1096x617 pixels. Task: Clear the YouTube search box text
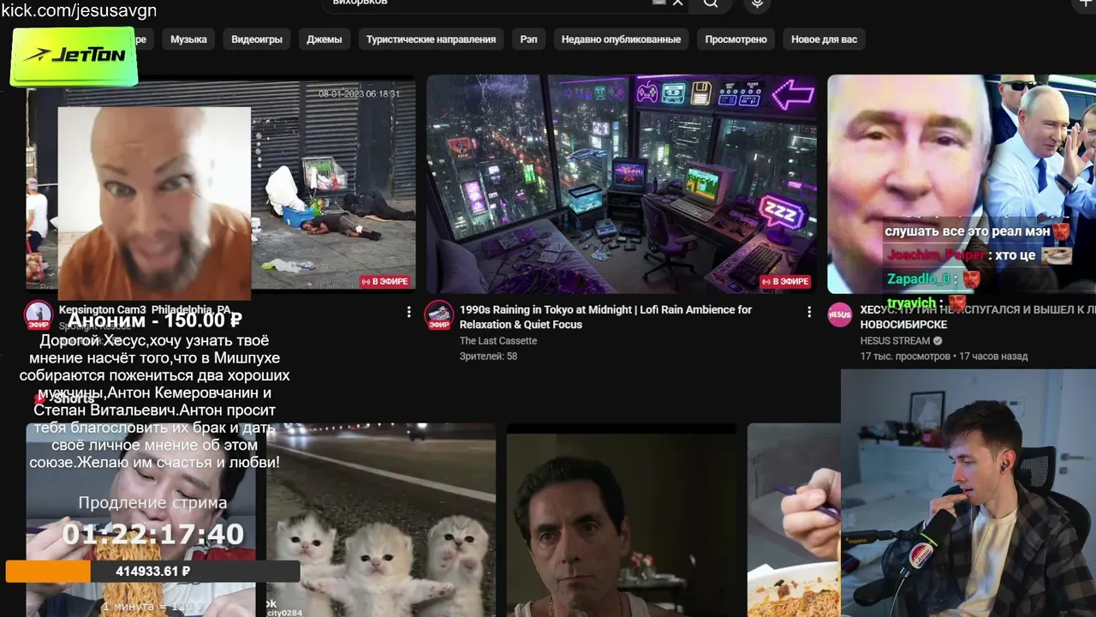tap(678, 3)
